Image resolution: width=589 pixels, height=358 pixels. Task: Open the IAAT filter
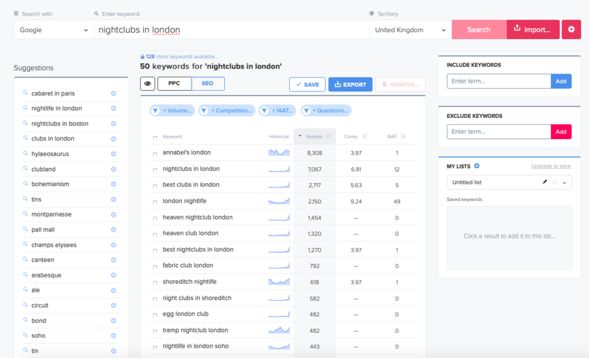[278, 110]
